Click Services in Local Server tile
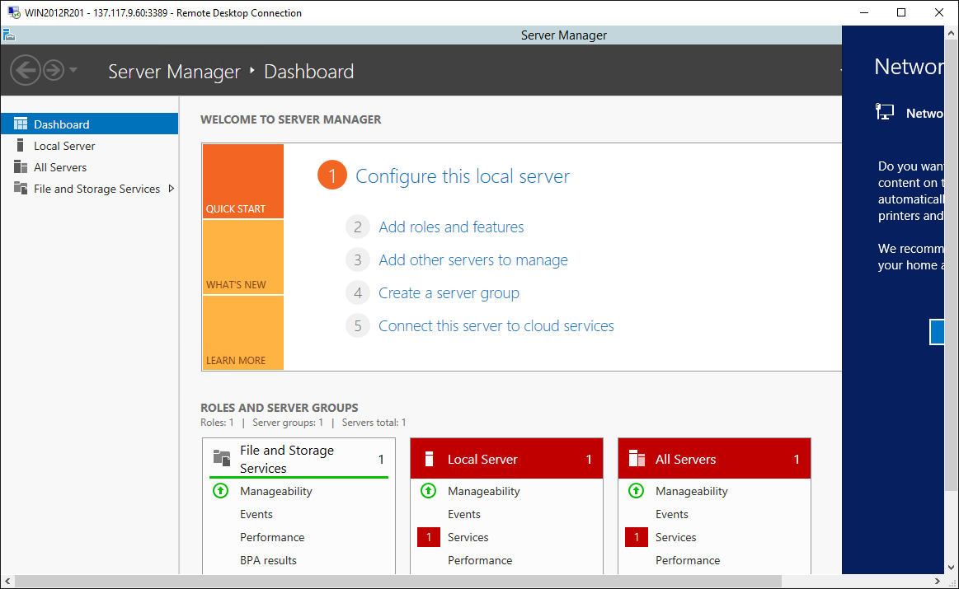Screen dimensions: 959x589 pos(468,538)
